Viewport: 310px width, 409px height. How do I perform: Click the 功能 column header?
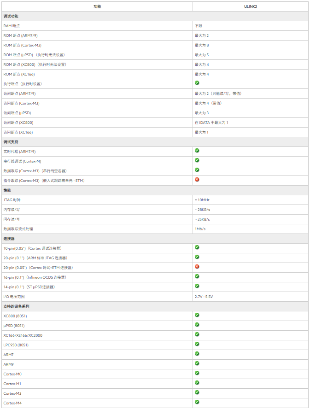pyautogui.click(x=97, y=6)
